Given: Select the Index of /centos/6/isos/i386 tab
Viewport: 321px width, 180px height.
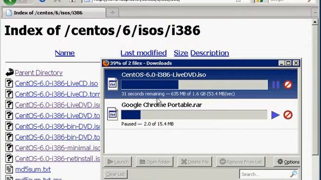Looking at the screenshot, I should point(54,12).
